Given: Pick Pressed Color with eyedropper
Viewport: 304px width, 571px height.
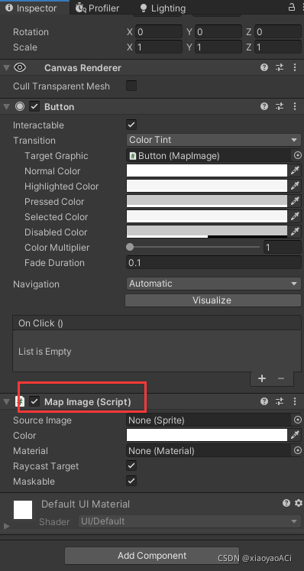Looking at the screenshot, I should [x=295, y=201].
